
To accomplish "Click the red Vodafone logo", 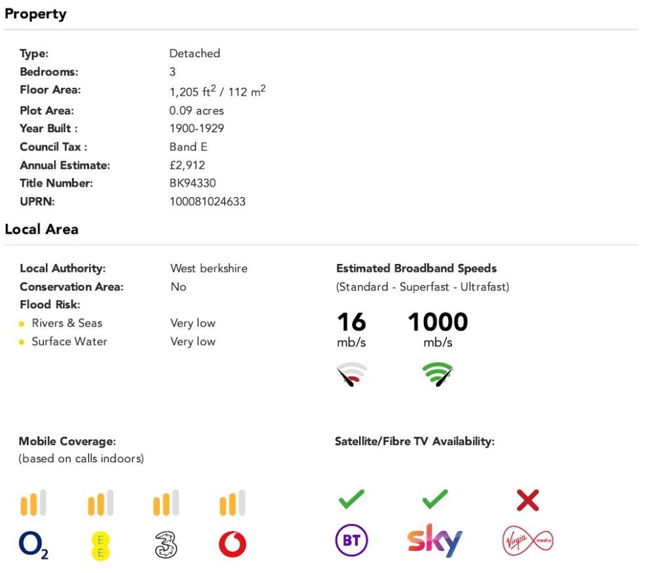I will tap(232, 545).
